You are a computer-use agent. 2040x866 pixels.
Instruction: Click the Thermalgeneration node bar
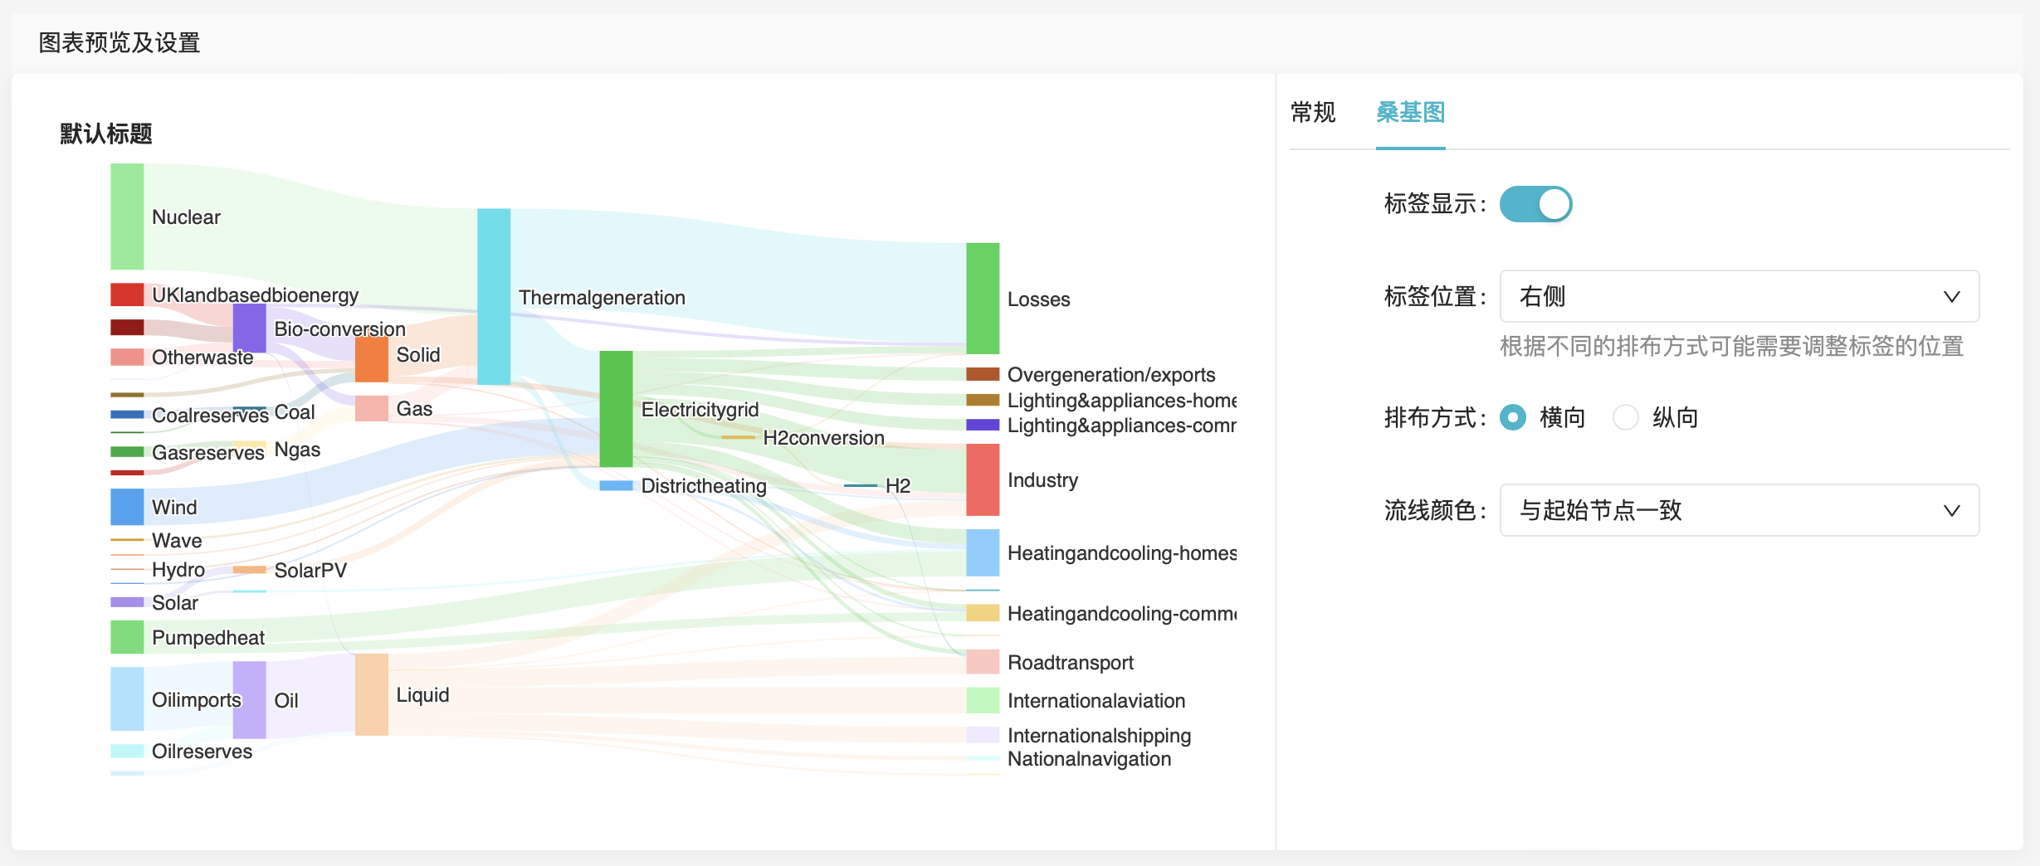(x=494, y=296)
